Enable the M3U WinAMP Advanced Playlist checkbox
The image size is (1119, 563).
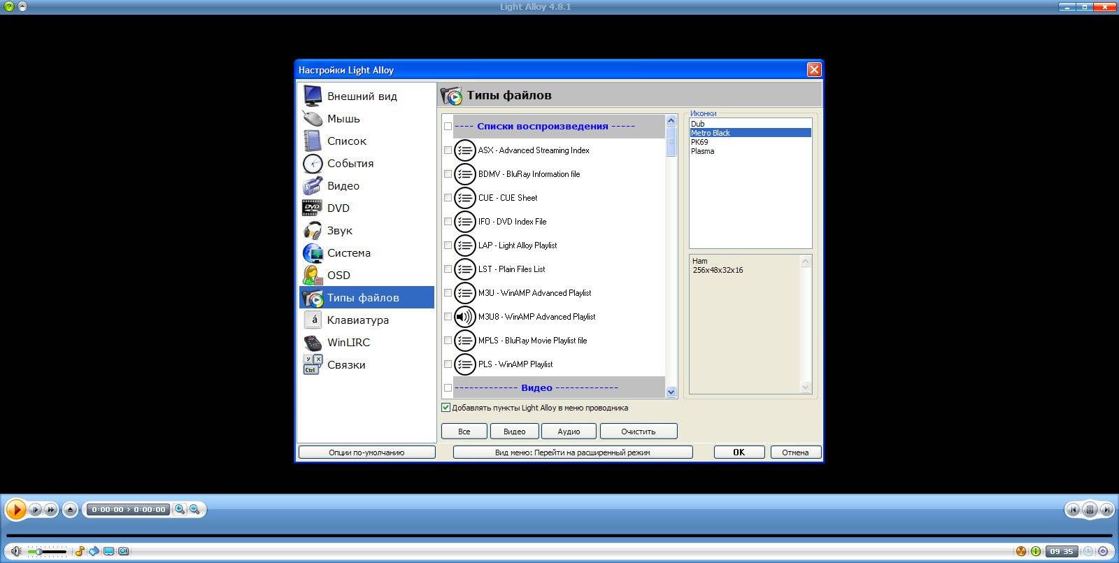[x=448, y=293]
